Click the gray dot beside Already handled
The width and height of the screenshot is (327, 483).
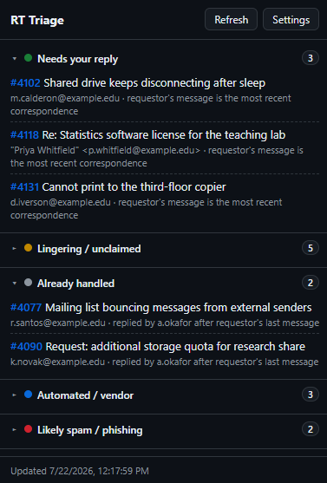[x=28, y=283]
